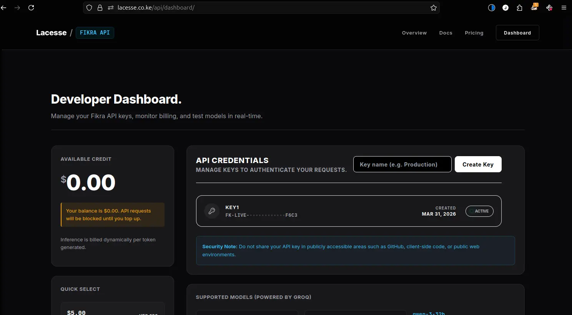Screen dimensions: 572x315
Task: Open the shield tracking protection icon
Action: click(x=89, y=8)
